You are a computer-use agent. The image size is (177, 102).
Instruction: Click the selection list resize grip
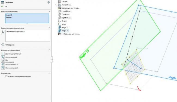click(x=27, y=24)
